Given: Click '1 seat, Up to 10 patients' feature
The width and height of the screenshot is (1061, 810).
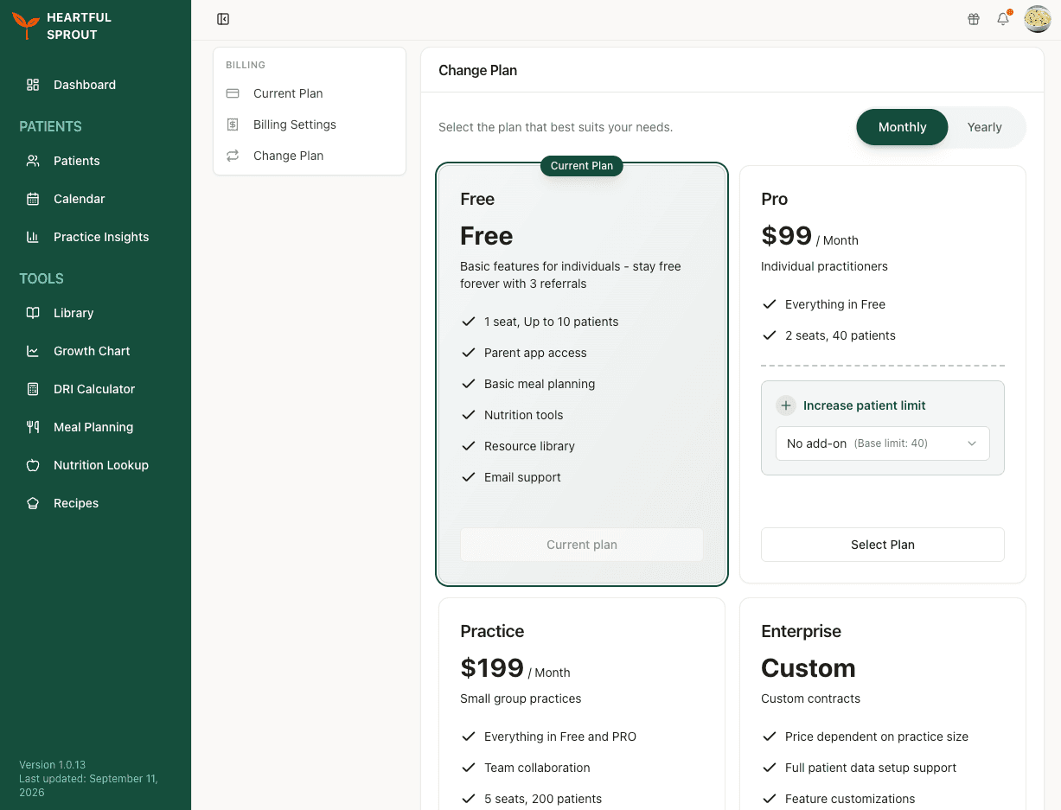Looking at the screenshot, I should pos(552,322).
